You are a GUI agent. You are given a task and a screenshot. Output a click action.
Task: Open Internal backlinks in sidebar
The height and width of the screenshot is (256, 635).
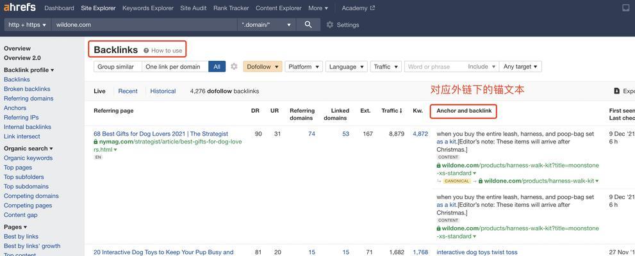pos(28,127)
